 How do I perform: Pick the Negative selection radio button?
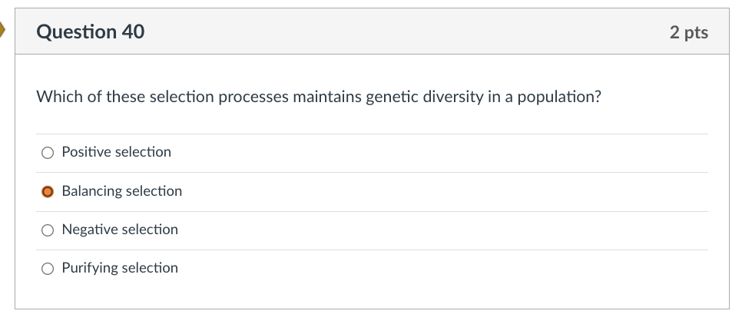click(x=48, y=230)
